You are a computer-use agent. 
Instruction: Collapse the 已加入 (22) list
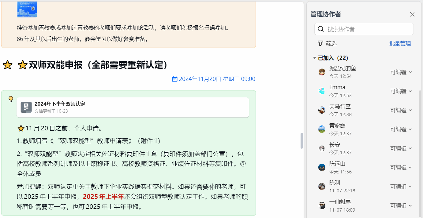(x=315, y=58)
